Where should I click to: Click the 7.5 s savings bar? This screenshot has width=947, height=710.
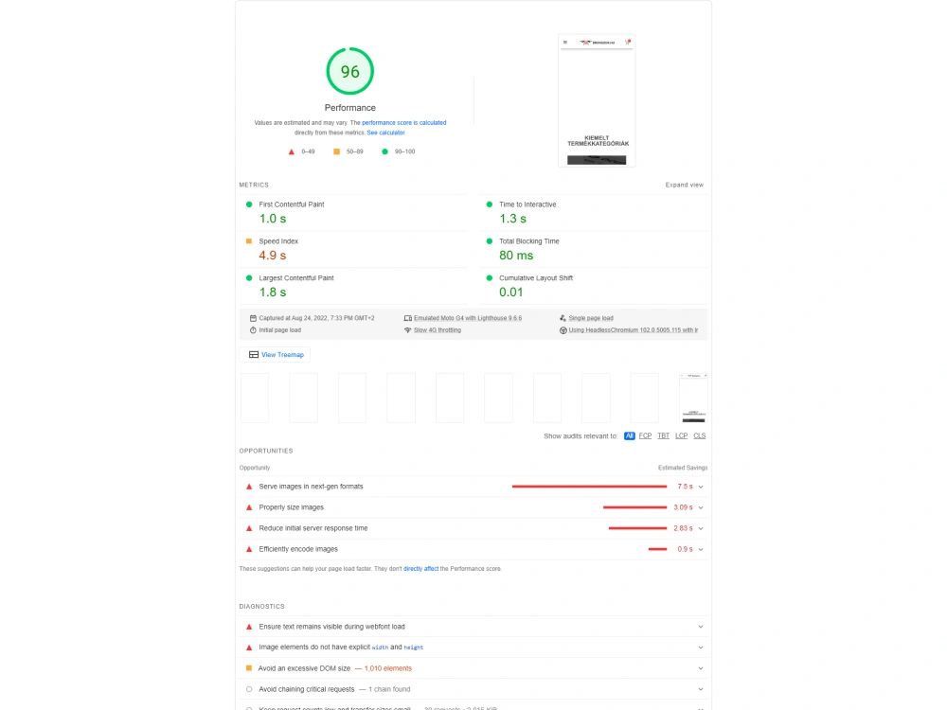[x=589, y=487]
